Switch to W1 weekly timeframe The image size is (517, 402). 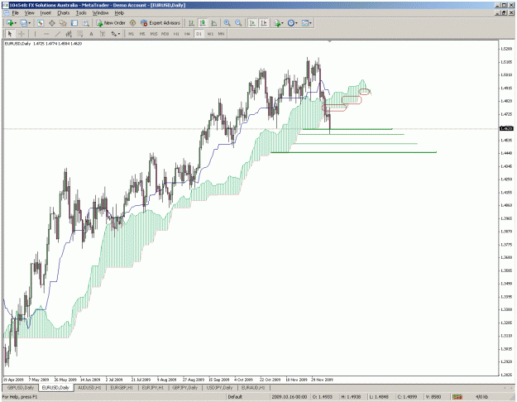tap(210, 34)
